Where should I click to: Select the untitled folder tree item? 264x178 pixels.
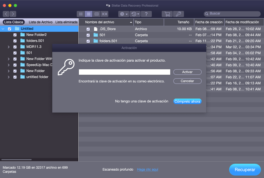(37, 77)
